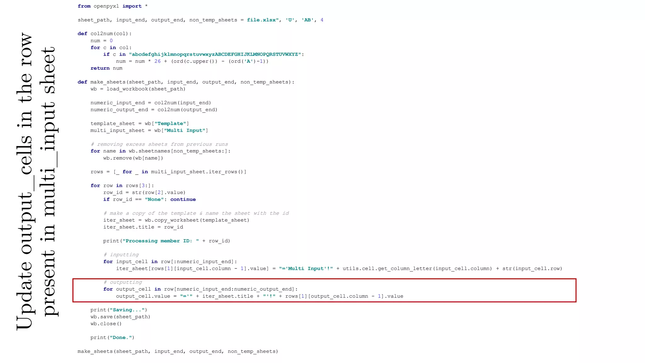Click the 'for row in rows[3:]:' line
645x363 pixels.
coord(122,186)
